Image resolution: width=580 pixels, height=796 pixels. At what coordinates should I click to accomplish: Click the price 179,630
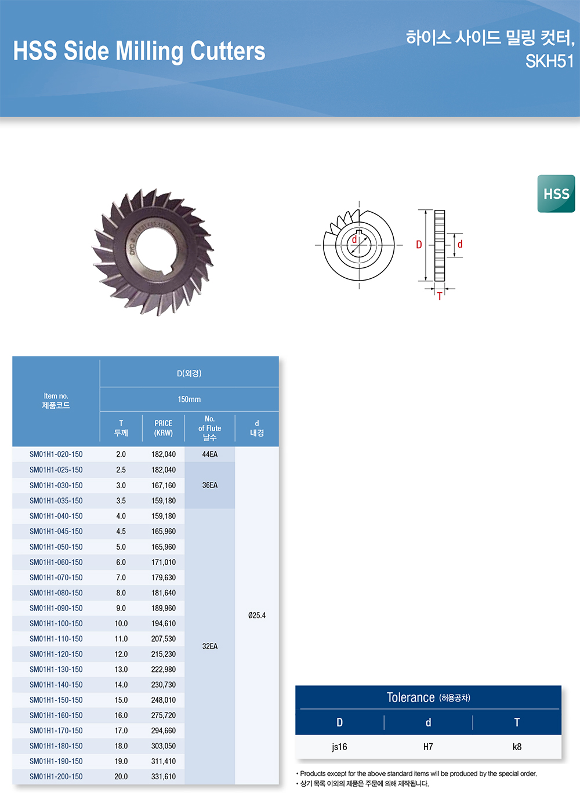click(164, 577)
